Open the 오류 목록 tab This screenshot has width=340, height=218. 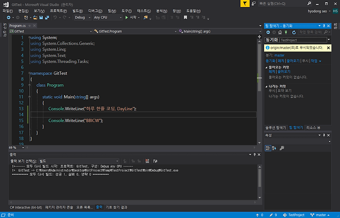tap(85, 208)
